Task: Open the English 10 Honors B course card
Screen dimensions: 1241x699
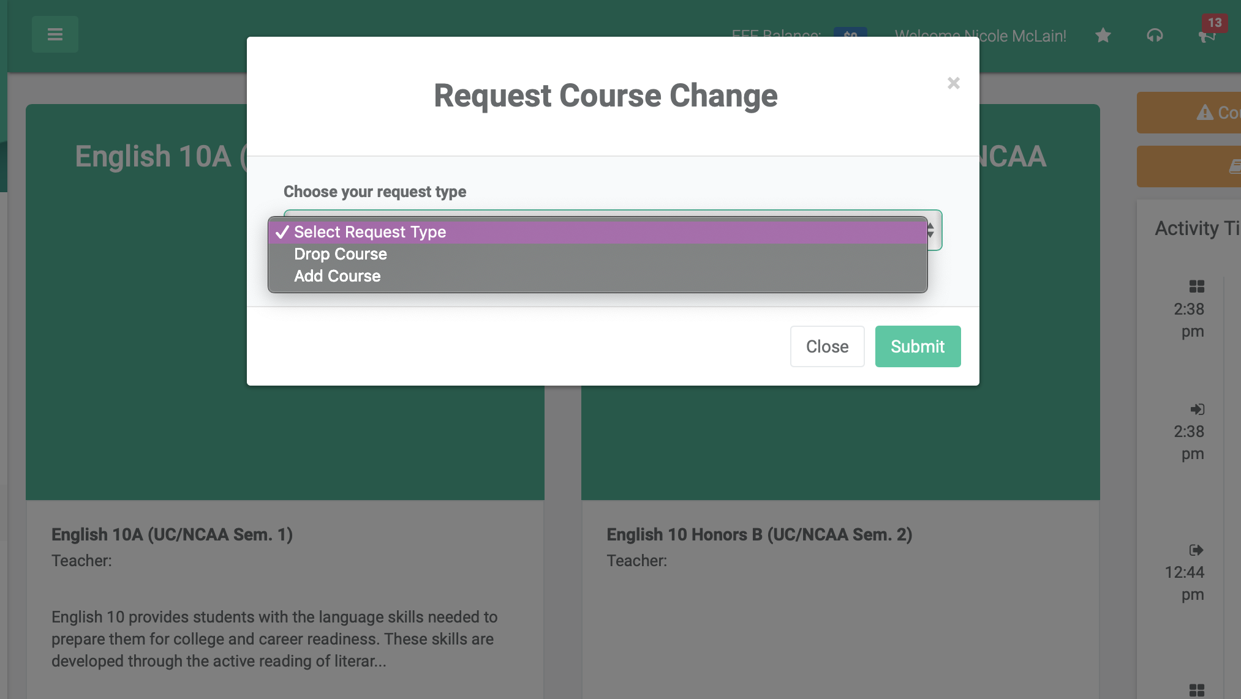Action: coord(760,534)
